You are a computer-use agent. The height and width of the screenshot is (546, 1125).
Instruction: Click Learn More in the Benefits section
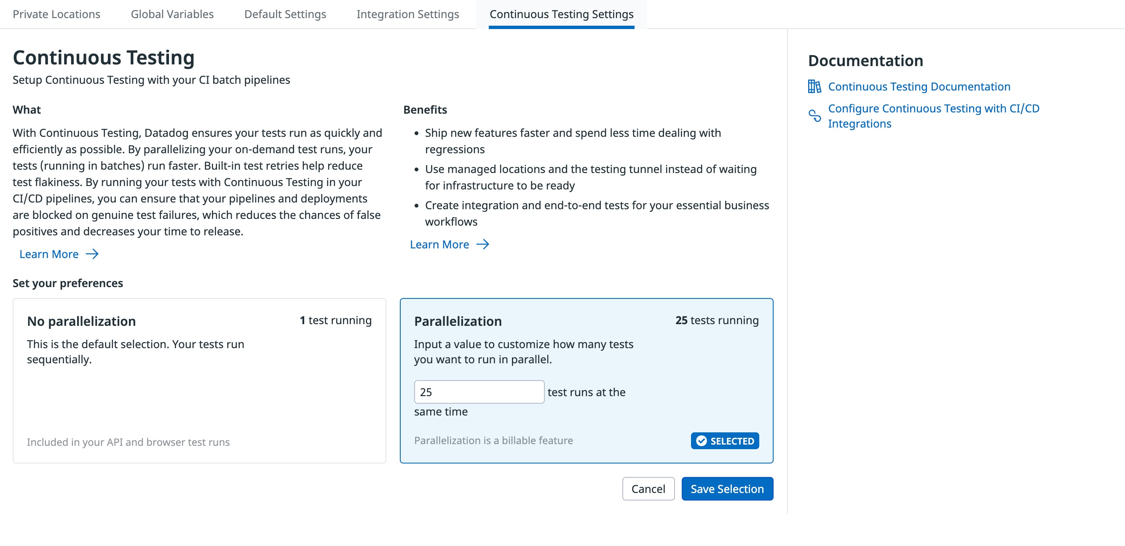(440, 245)
